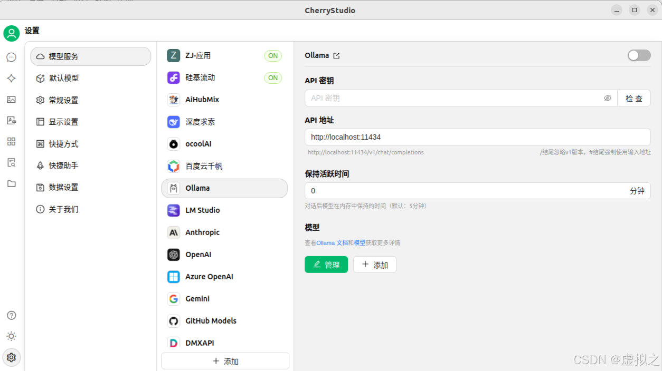Open the Ollama 文档 link
This screenshot has width=662, height=371.
click(332, 243)
